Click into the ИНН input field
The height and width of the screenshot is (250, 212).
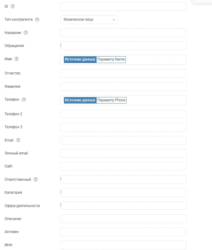pos(123,245)
